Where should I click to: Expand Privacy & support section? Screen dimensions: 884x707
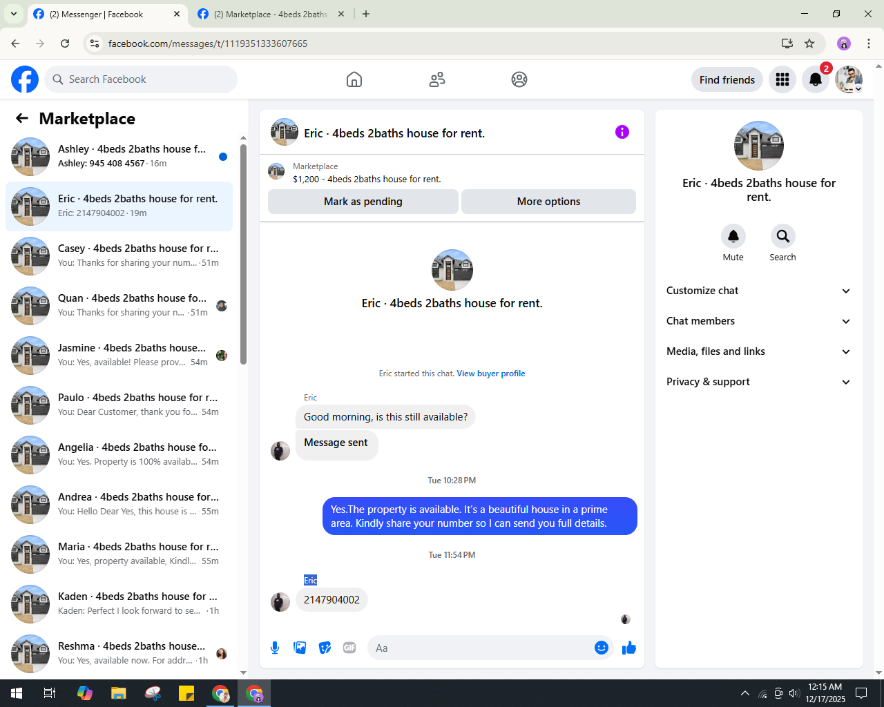[x=759, y=382]
